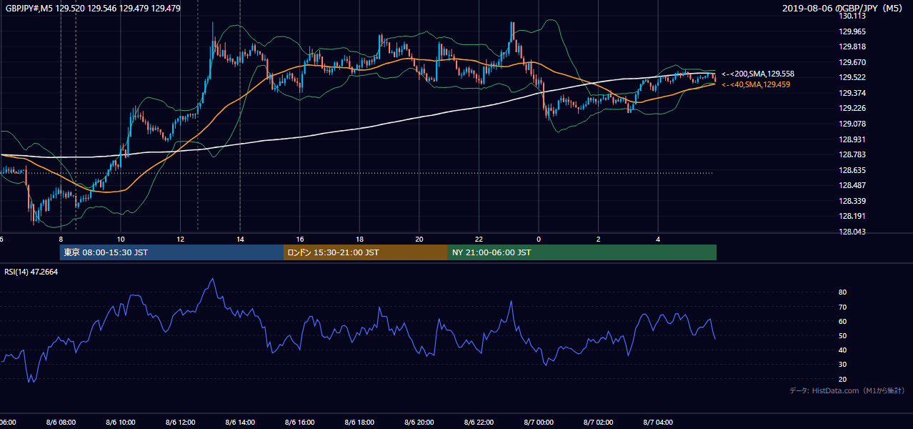Screen dimensions: 913x429
Task: Click the 128.931 price axis label
Action: click(853, 139)
